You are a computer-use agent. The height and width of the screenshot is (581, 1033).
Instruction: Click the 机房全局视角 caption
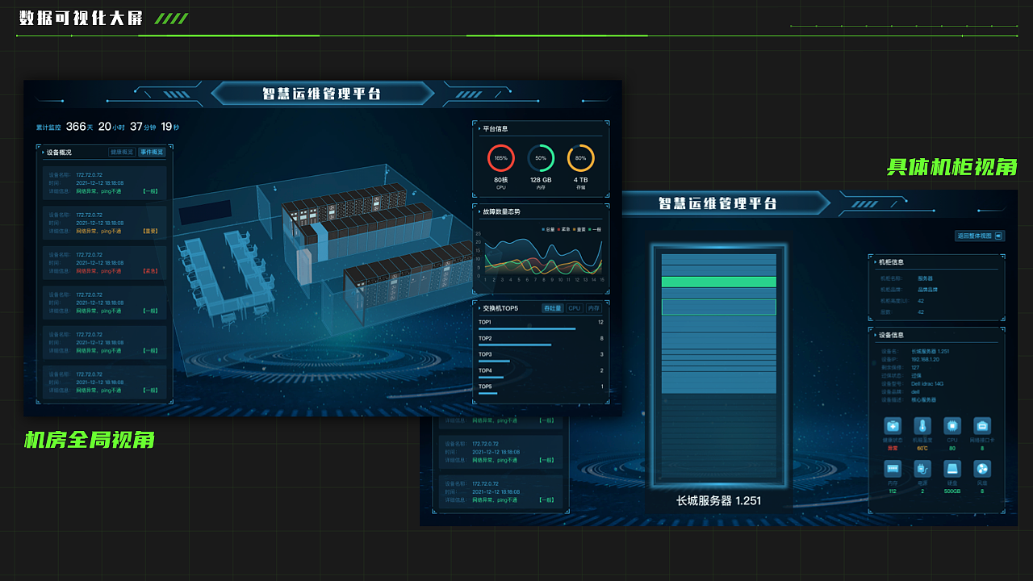[x=90, y=440]
